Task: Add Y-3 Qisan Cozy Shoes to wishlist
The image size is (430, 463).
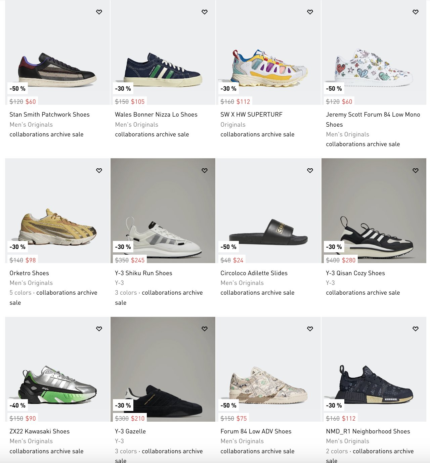Action: click(x=416, y=171)
